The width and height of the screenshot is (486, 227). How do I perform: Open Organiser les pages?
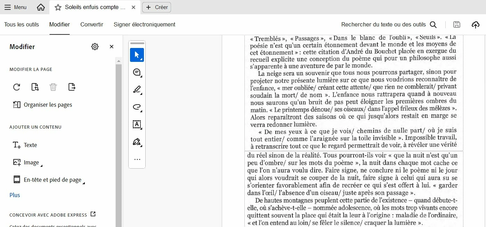pos(42,105)
